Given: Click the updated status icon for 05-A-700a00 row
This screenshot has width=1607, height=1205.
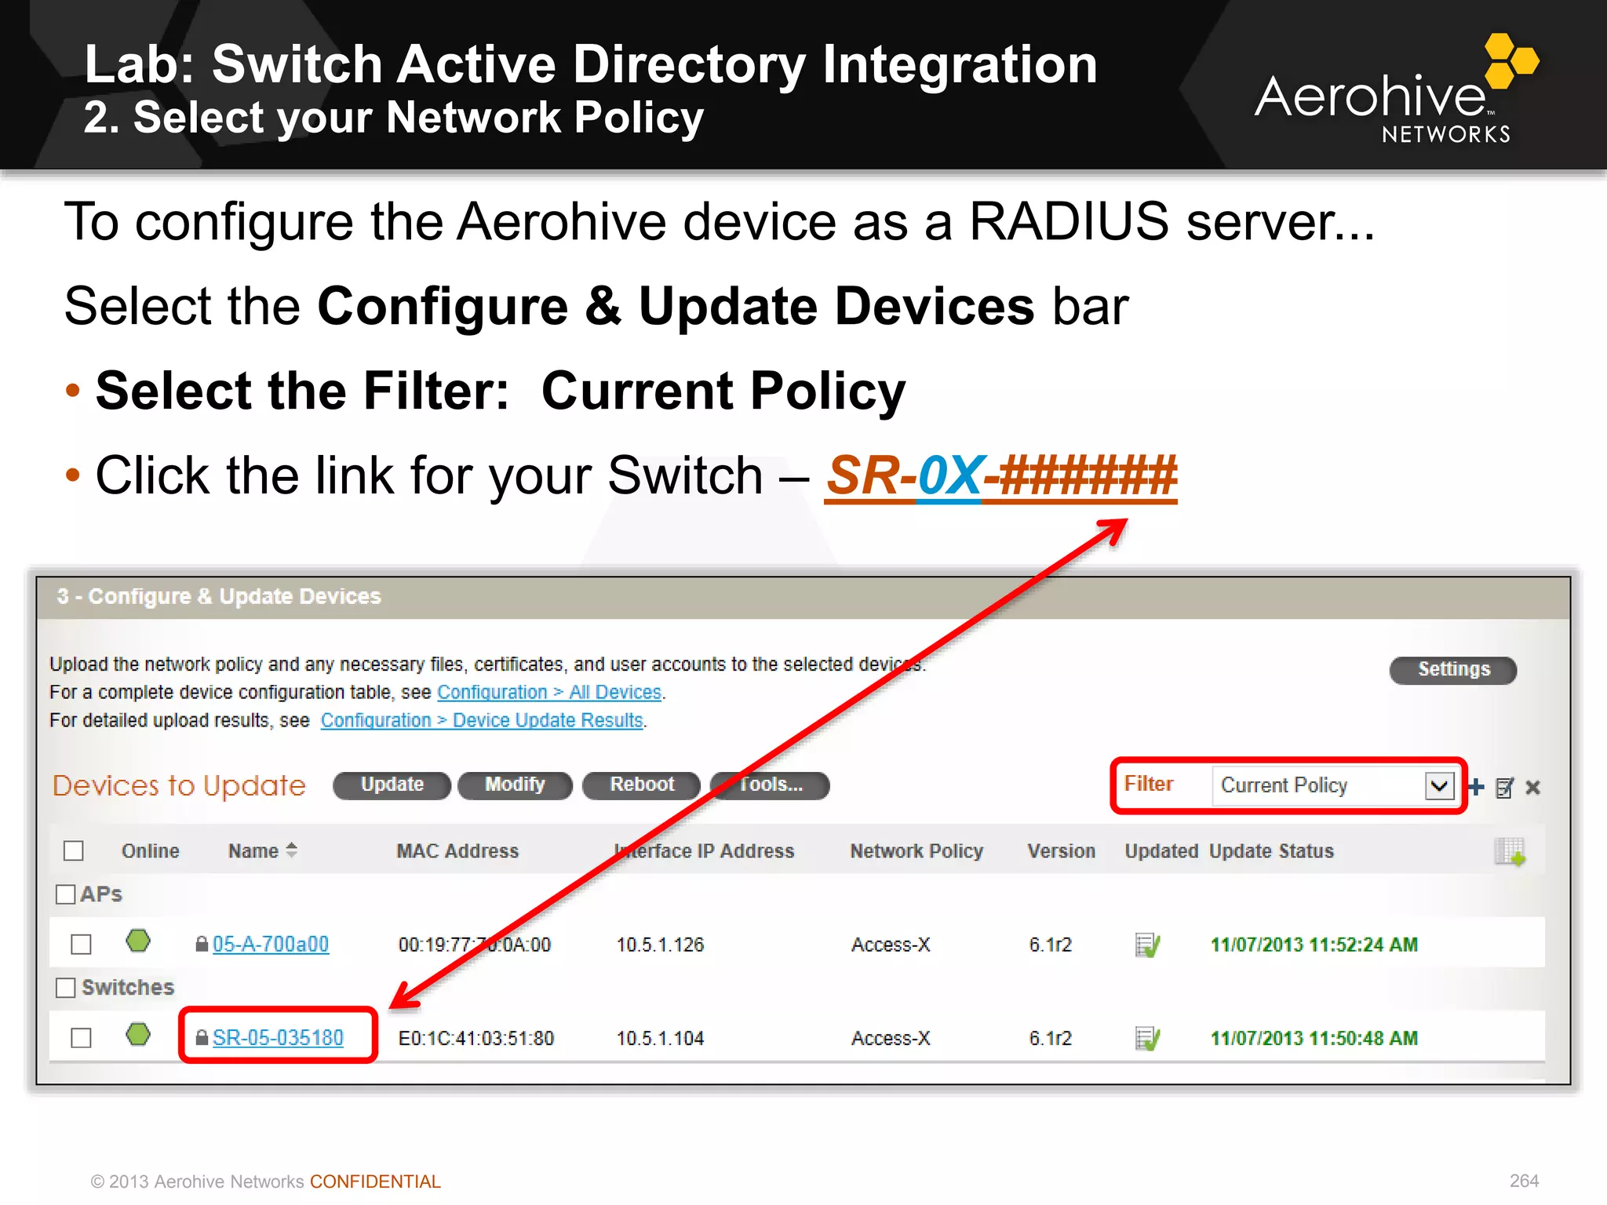Looking at the screenshot, I should click(1147, 945).
